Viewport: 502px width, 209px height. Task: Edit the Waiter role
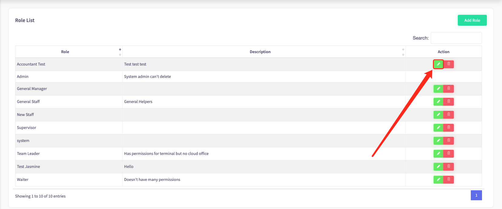438,179
